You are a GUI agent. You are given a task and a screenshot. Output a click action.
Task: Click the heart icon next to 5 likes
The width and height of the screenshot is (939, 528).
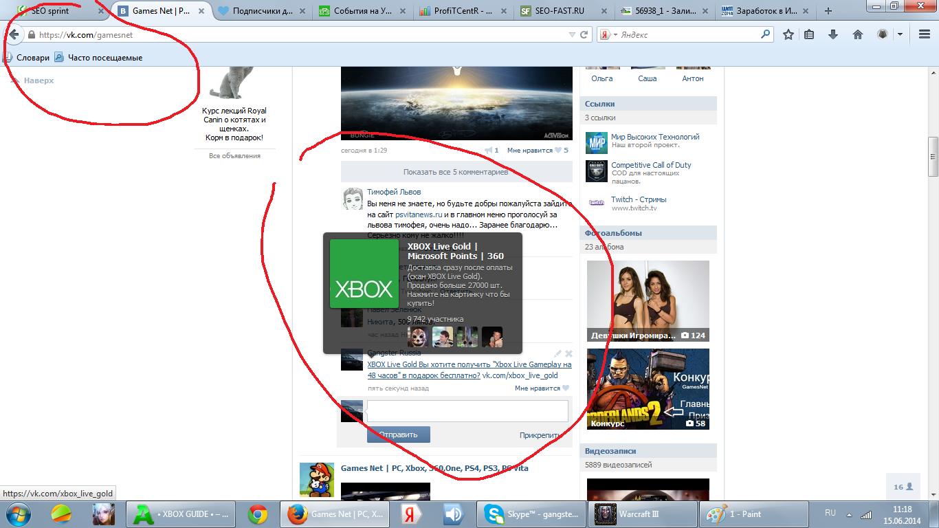[x=558, y=150]
